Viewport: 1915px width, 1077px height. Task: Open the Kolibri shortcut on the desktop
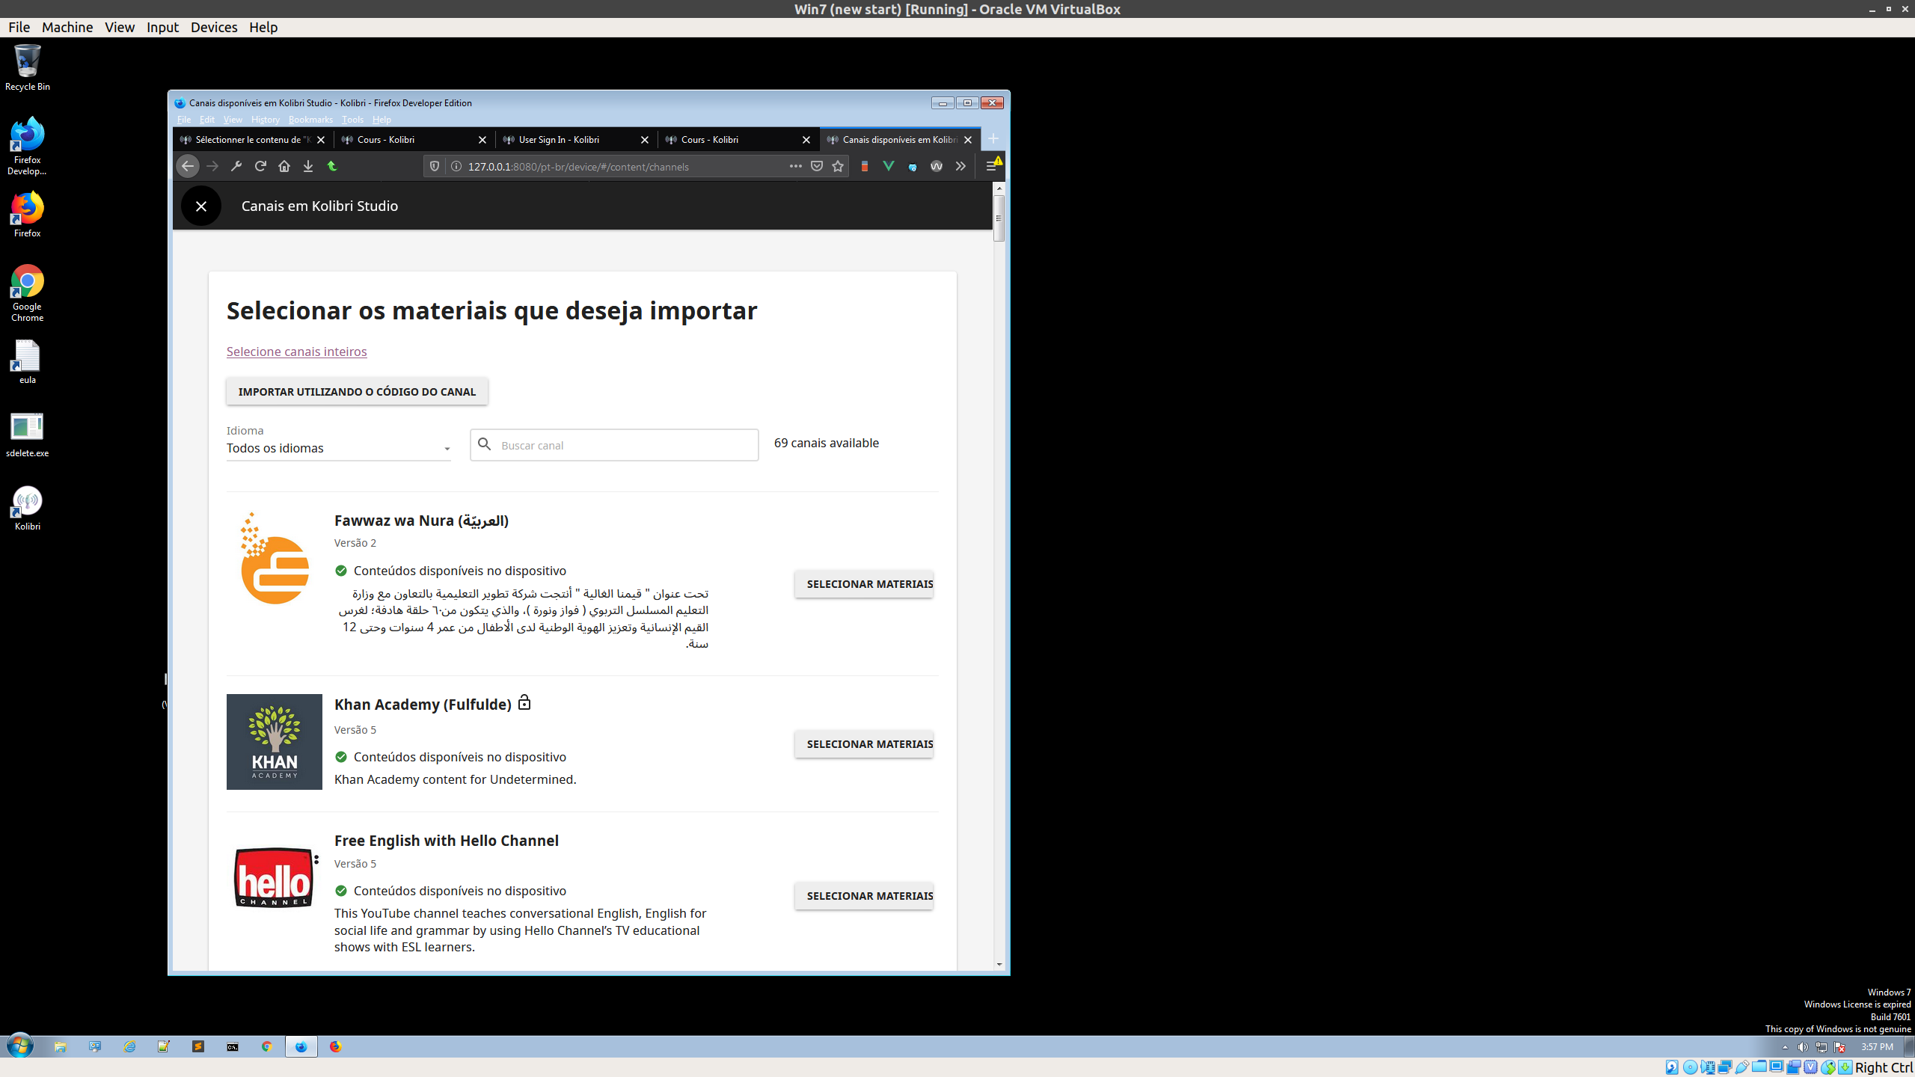pyautogui.click(x=27, y=501)
